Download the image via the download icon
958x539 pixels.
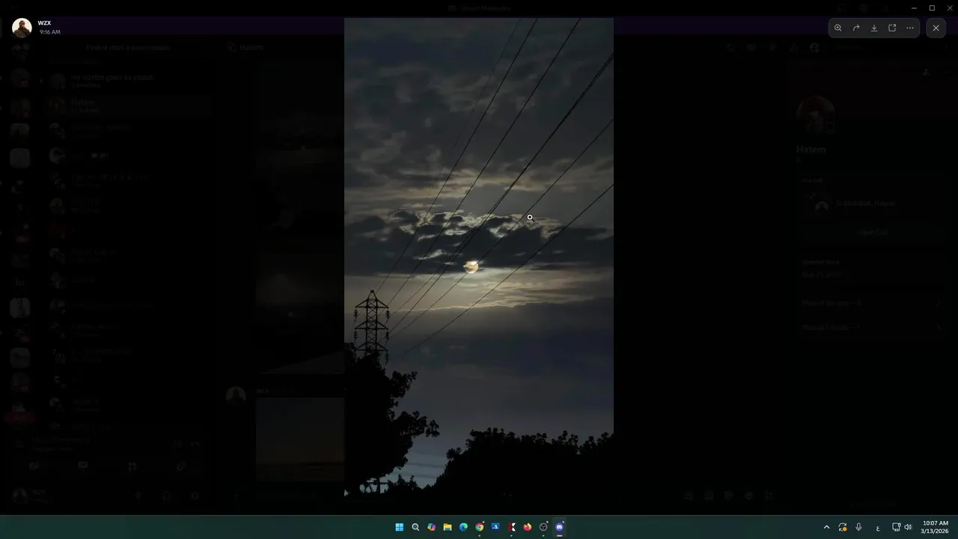874,28
